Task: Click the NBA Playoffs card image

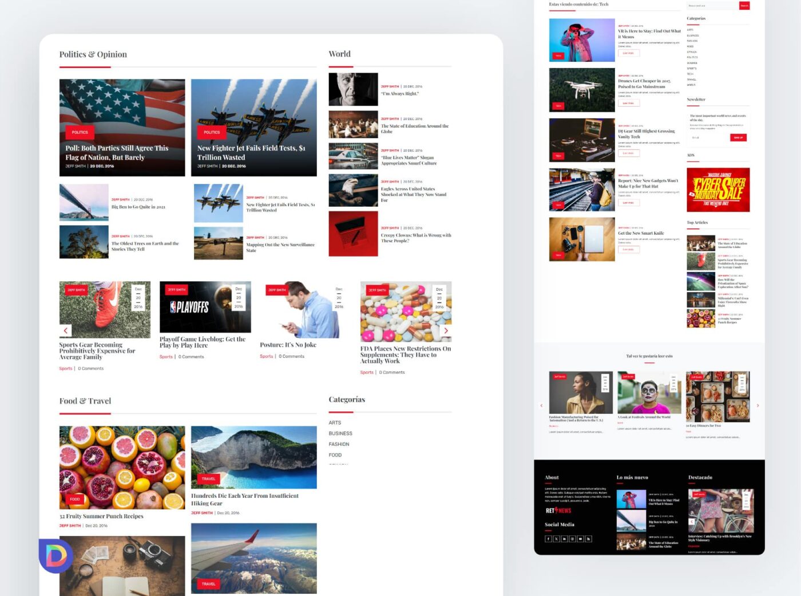Action: point(205,307)
